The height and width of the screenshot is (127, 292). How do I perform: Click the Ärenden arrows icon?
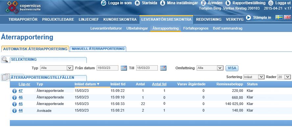coord(203,3)
